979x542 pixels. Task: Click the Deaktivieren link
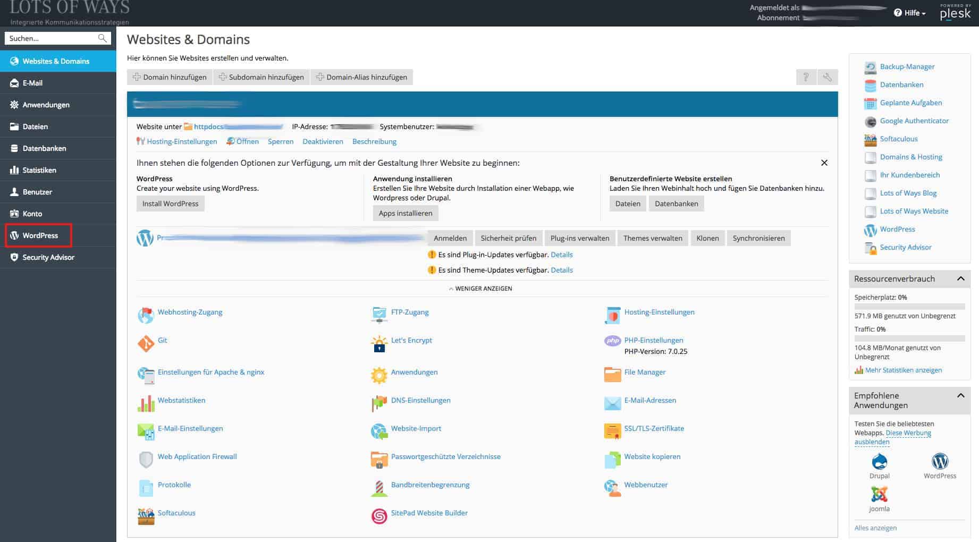click(x=323, y=141)
